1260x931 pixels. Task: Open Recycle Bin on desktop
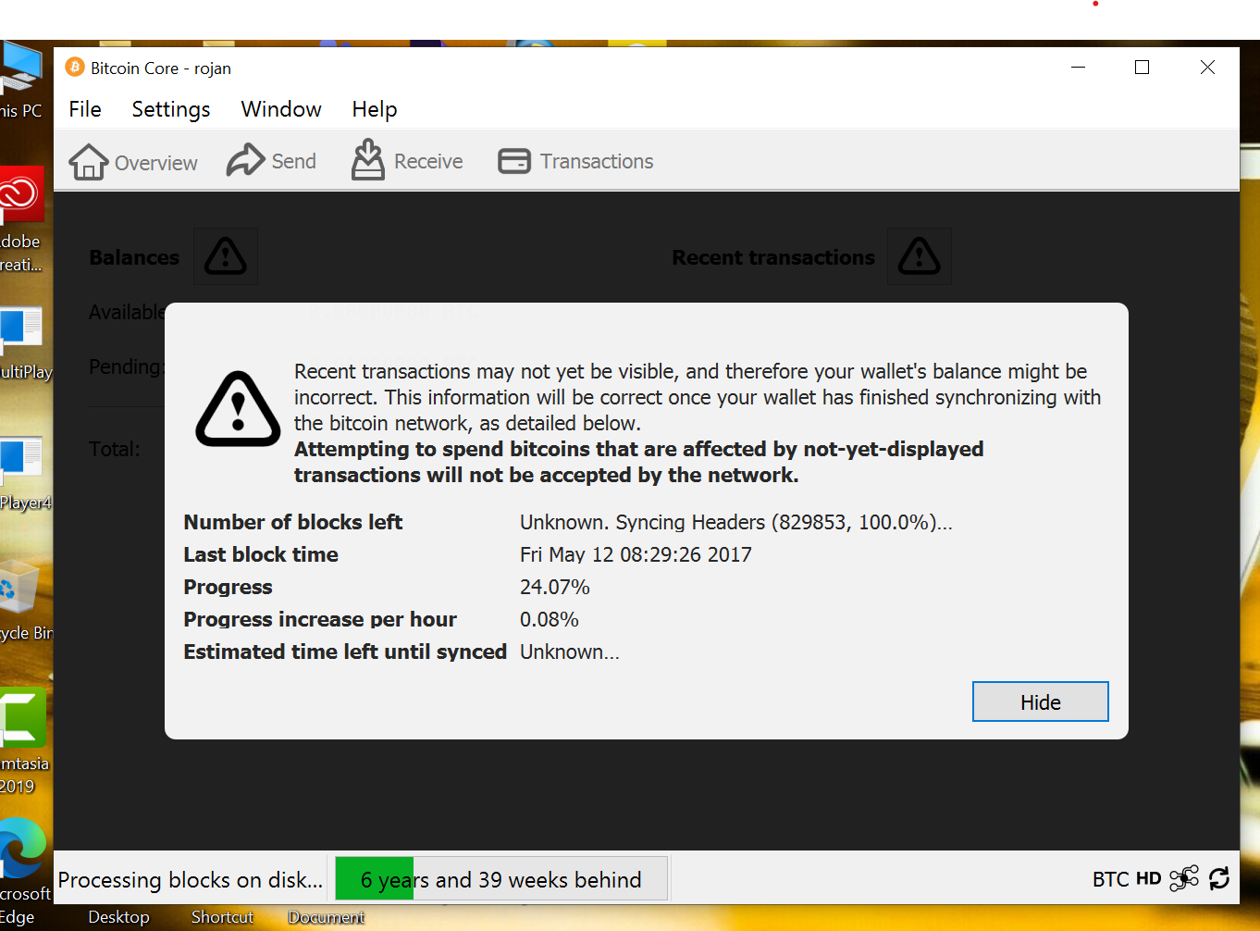click(x=24, y=600)
